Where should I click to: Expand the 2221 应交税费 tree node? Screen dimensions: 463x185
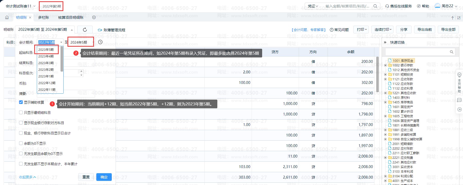click(x=385, y=158)
